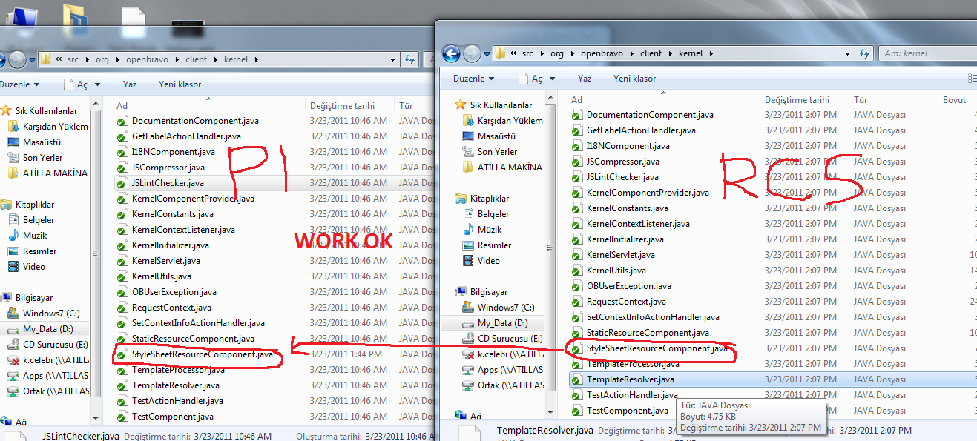Select KernelUtils.java in the right window
Image resolution: width=977 pixels, height=441 pixels.
coord(616,271)
